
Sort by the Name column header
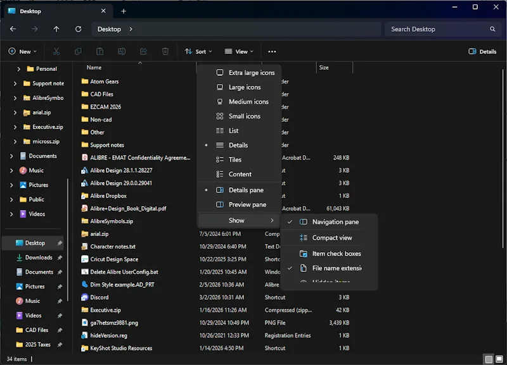(94, 68)
